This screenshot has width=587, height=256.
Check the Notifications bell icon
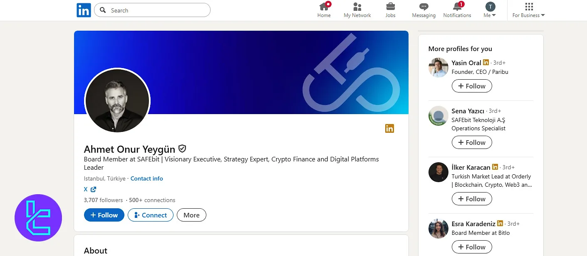point(457,7)
